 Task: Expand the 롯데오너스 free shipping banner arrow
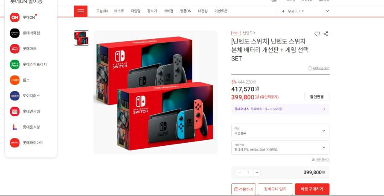pos(324,109)
